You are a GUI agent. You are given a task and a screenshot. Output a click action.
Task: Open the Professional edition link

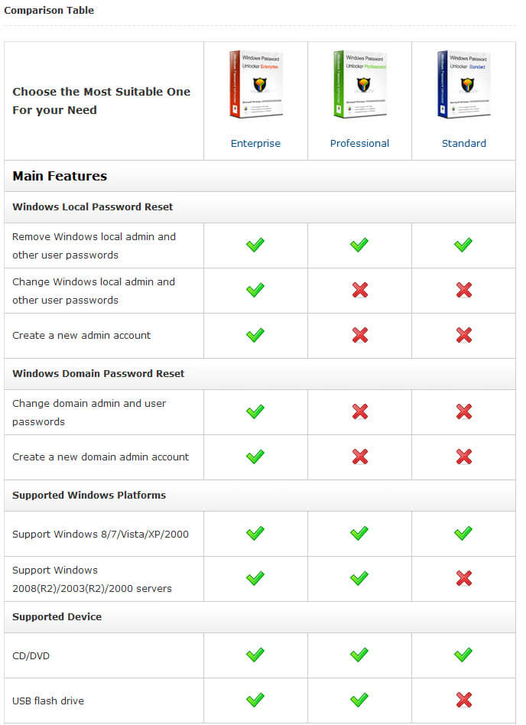[359, 143]
